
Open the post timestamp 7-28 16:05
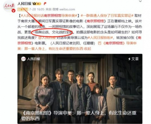tap(37, 9)
